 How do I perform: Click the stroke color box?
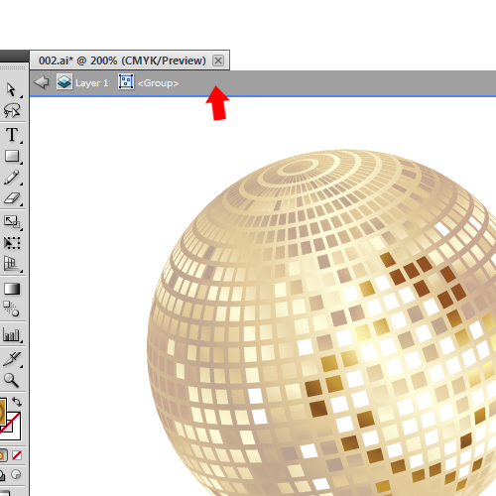(13, 428)
